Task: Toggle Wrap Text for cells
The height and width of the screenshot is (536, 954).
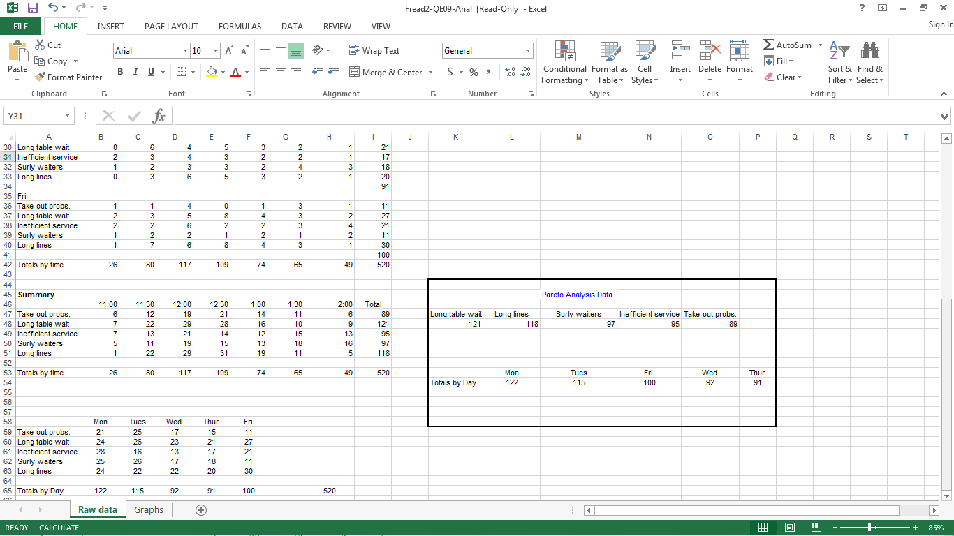Action: [374, 51]
